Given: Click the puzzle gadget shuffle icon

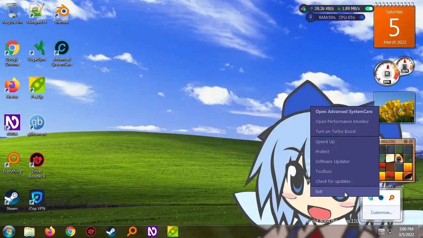Looking at the screenshot, I should 411,141.
